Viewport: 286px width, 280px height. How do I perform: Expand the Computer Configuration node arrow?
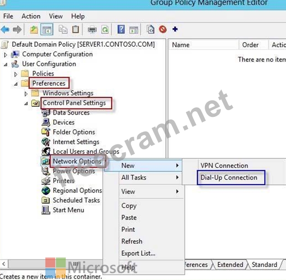5,55
